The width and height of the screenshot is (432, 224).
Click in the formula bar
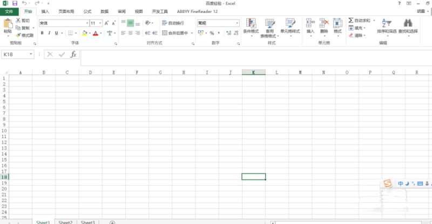pos(256,58)
